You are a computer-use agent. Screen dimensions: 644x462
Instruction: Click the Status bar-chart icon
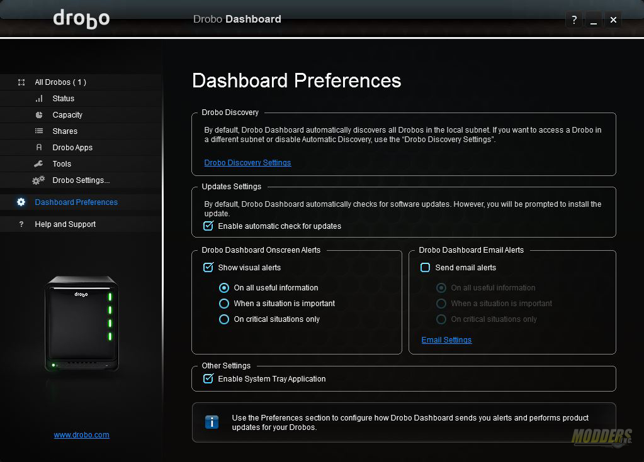39,99
